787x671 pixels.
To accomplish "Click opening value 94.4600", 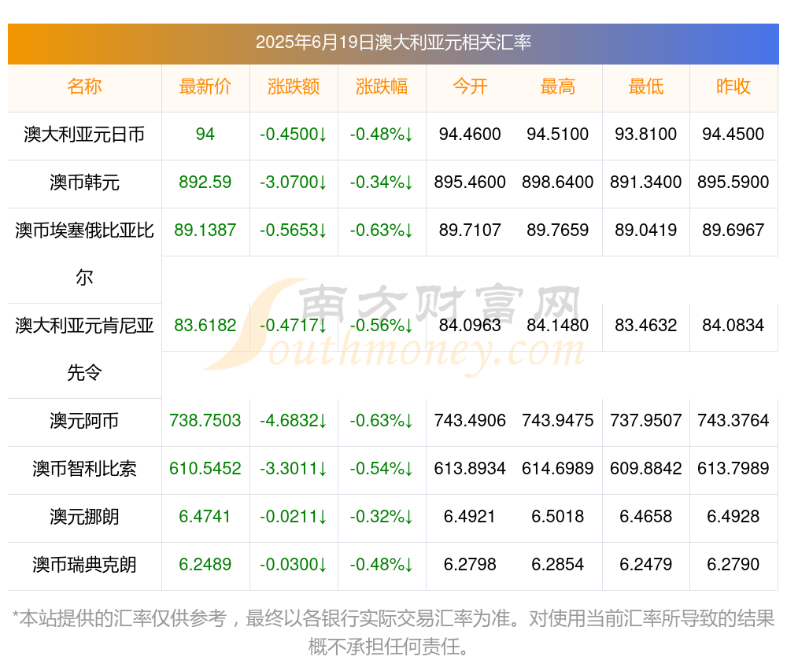I will (470, 135).
